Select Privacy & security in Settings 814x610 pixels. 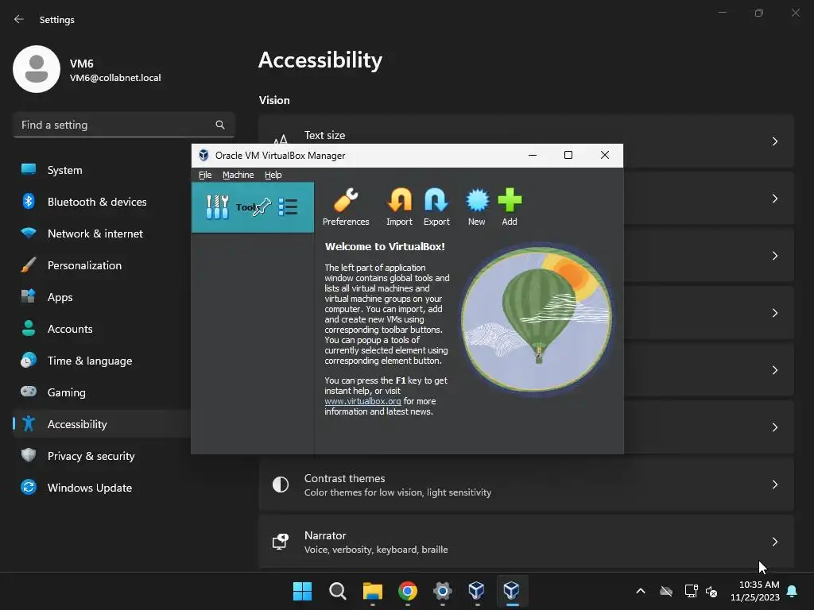click(103, 456)
